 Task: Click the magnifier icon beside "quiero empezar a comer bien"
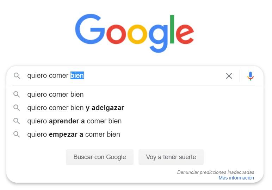[17, 134]
